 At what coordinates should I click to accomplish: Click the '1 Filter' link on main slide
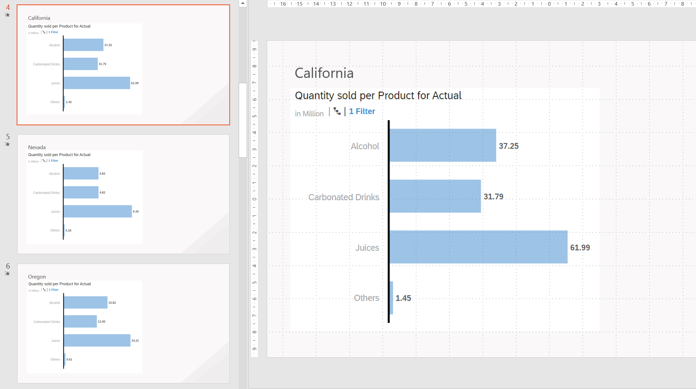362,111
